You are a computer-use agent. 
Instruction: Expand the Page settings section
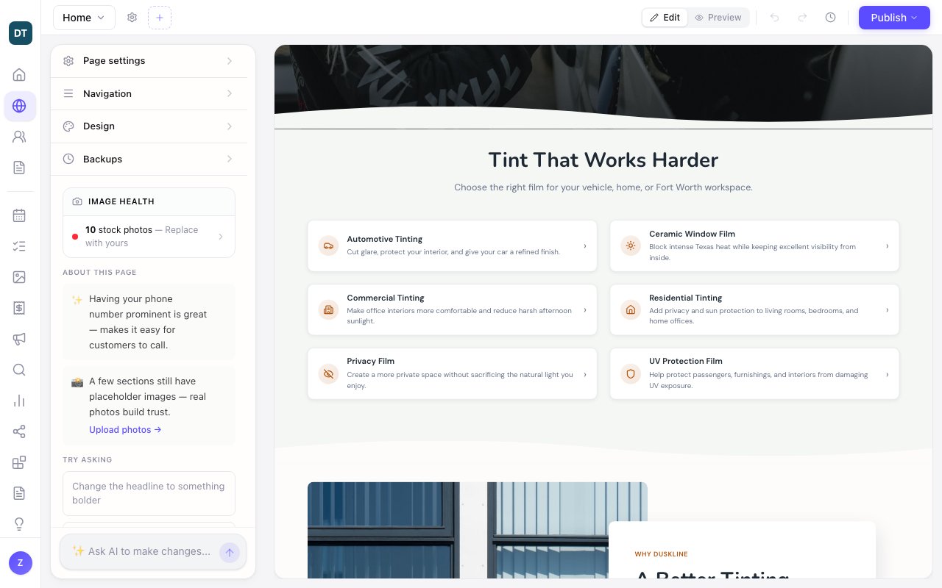tap(149, 61)
